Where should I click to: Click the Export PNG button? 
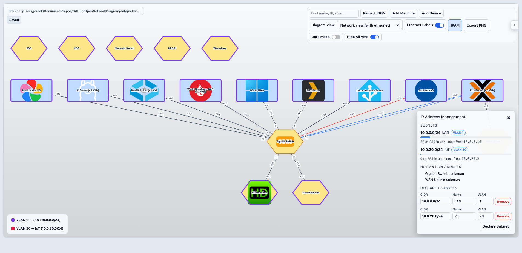tap(477, 25)
